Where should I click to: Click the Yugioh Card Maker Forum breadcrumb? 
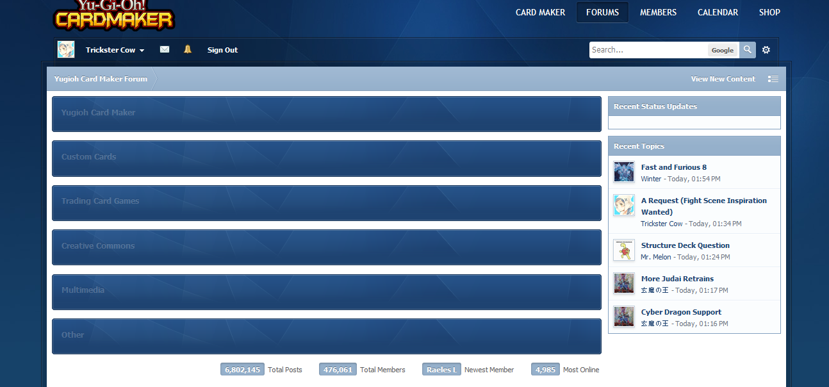(x=101, y=79)
